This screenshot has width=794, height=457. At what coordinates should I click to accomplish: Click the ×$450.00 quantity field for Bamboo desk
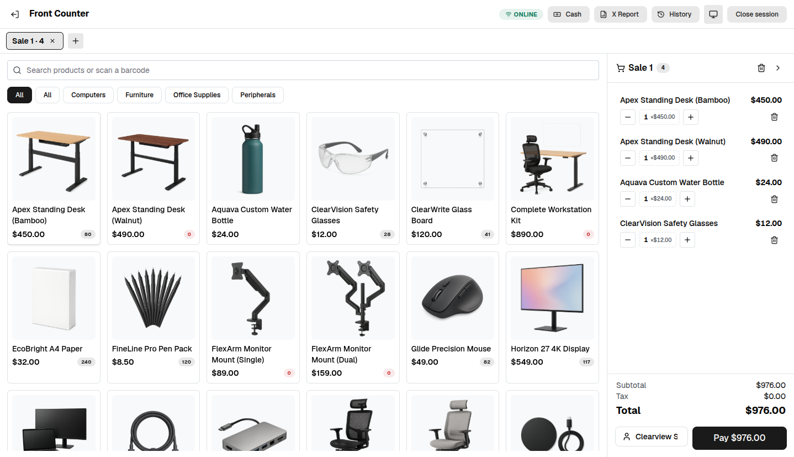point(659,117)
